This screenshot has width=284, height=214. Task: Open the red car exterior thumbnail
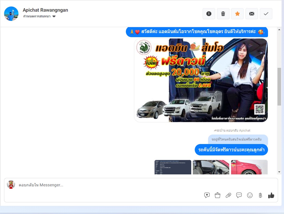[249, 167]
